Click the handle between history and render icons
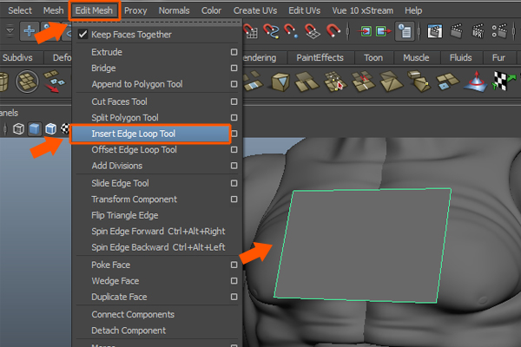The width and height of the screenshot is (521, 347). 419,31
